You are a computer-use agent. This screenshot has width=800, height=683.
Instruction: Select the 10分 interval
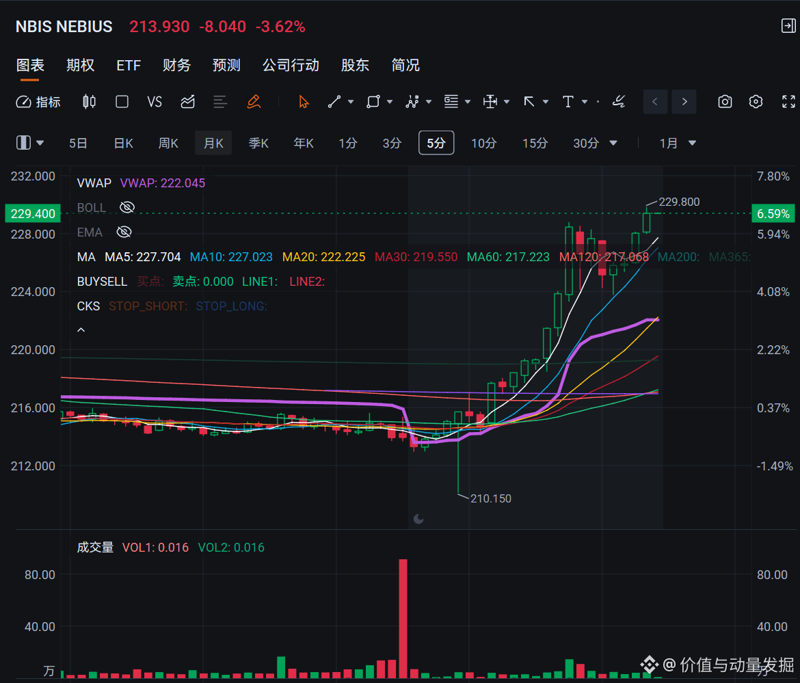click(483, 144)
